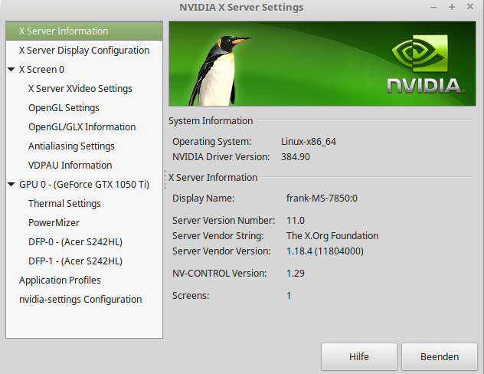Collapse the X Screen 0 tree arrow
The height and width of the screenshot is (374, 484).
(x=11, y=70)
